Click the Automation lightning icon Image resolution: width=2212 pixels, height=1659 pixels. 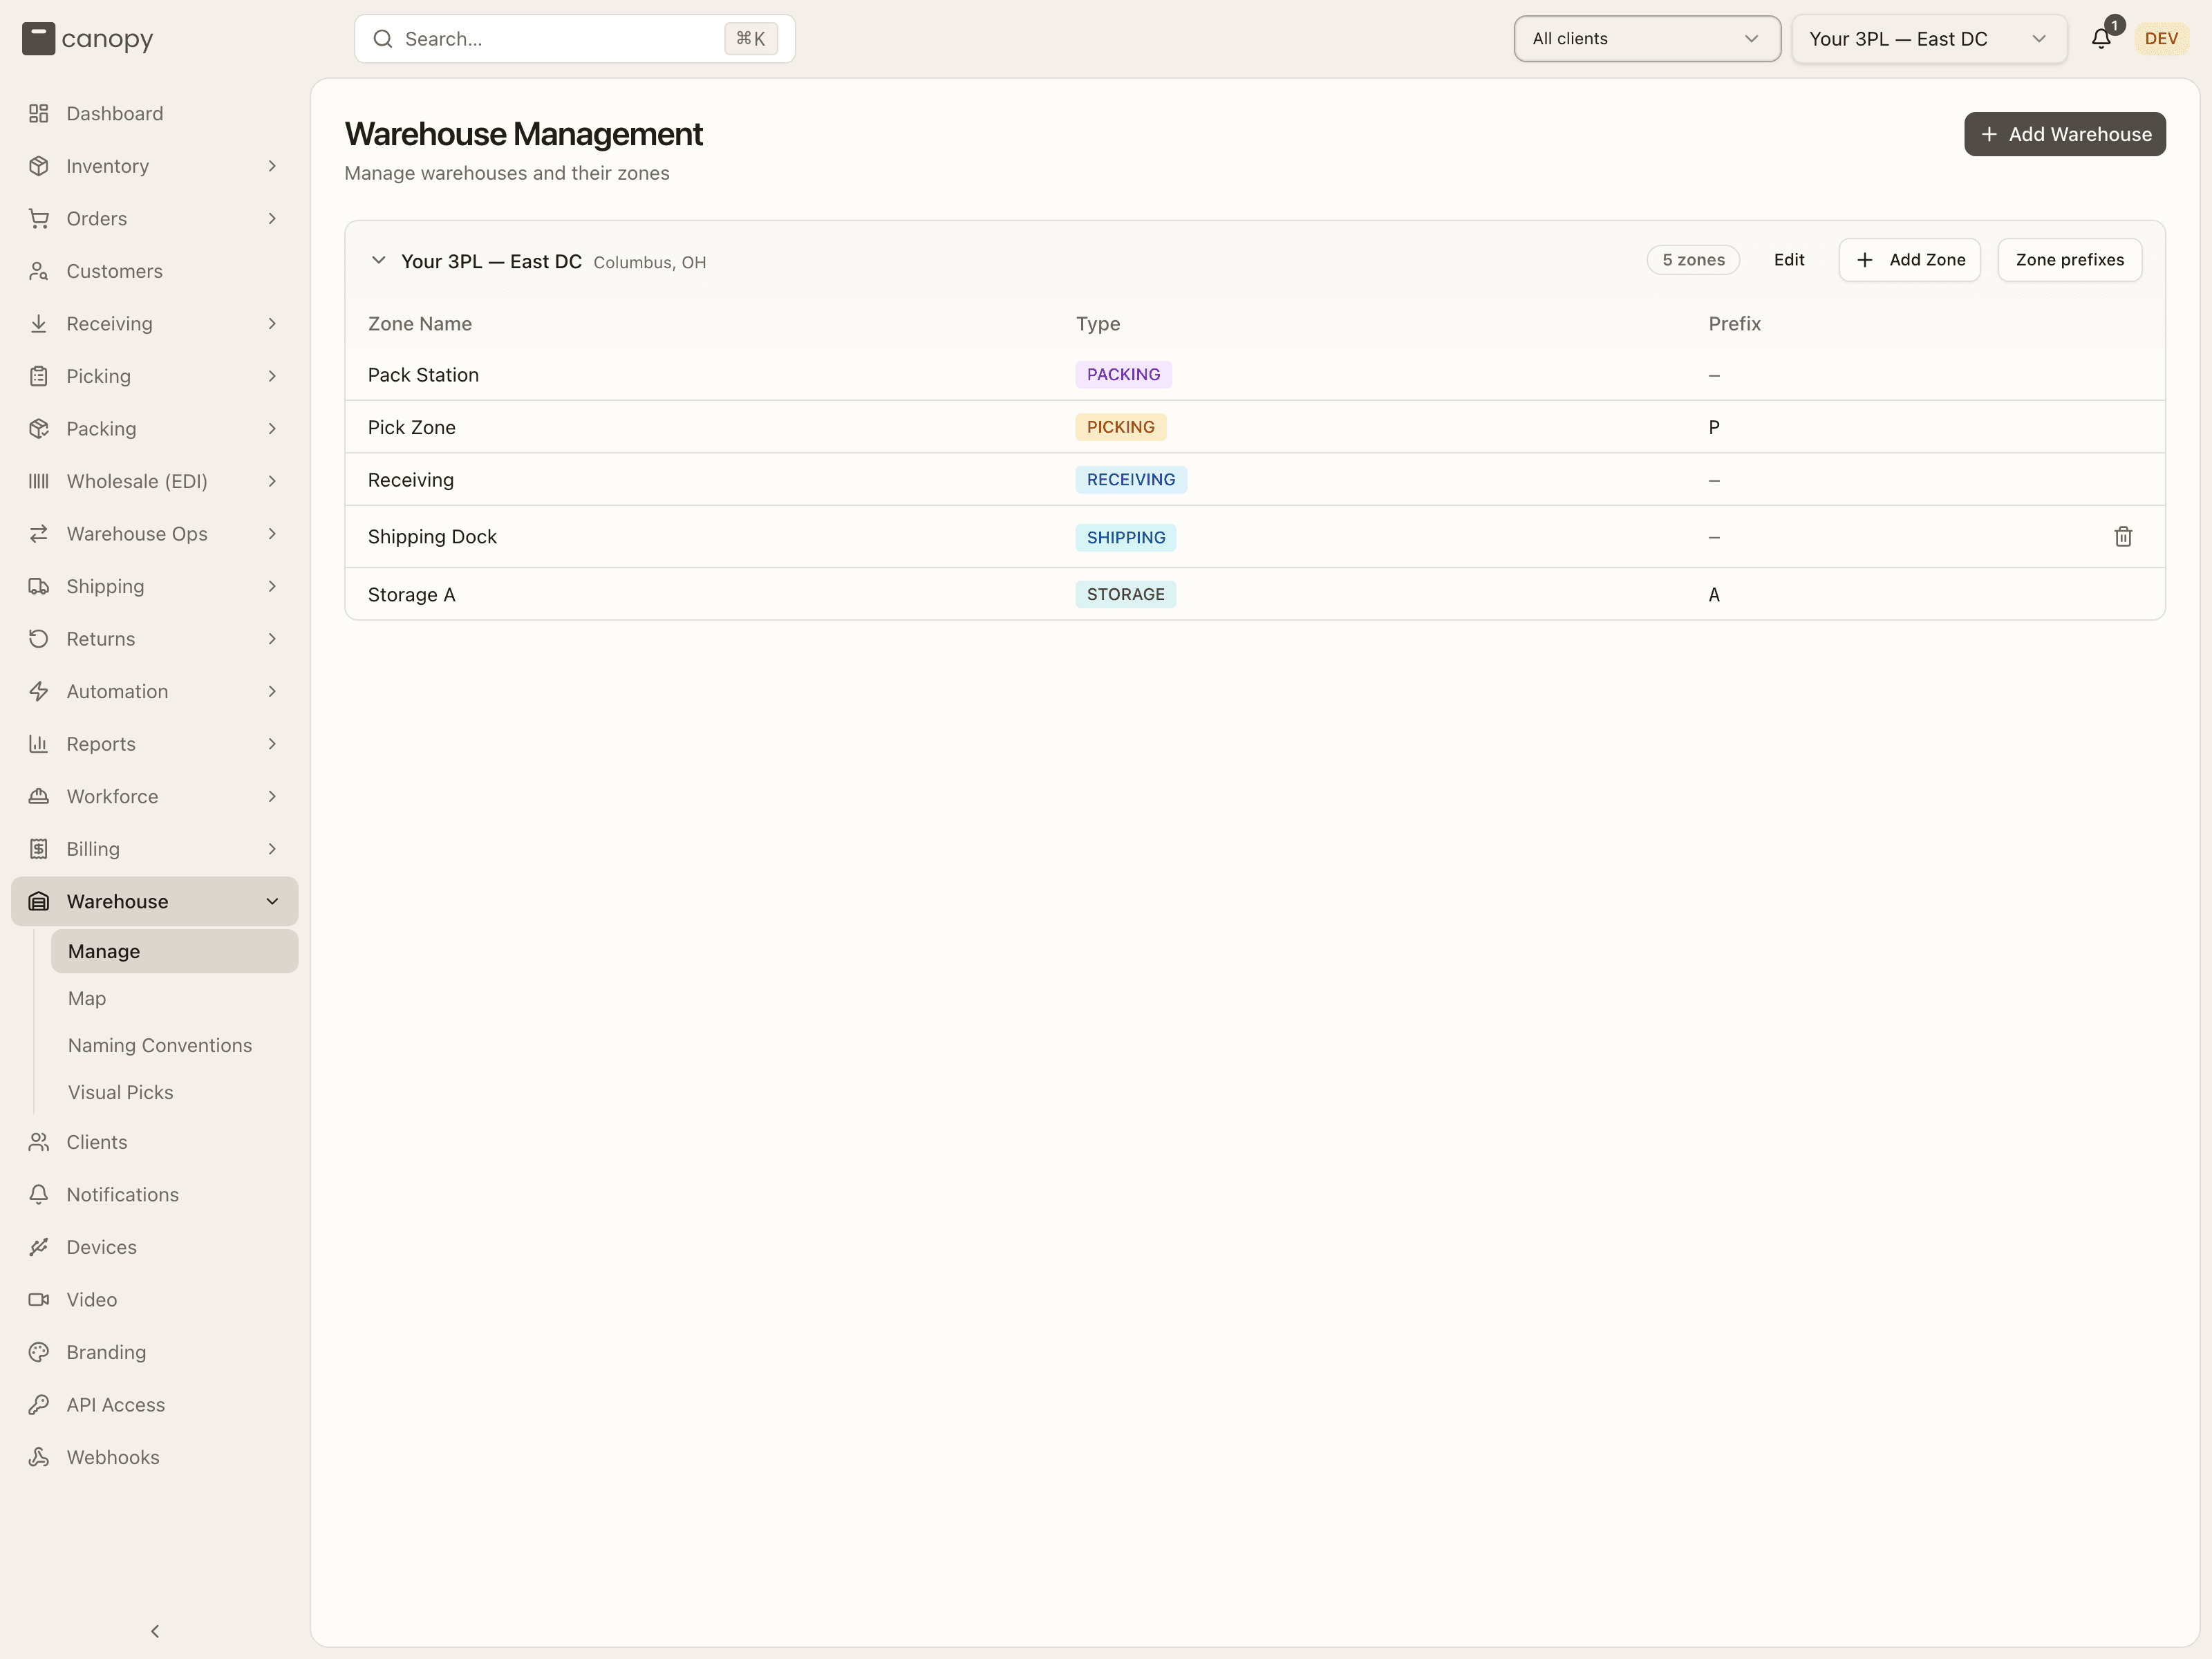[x=39, y=691]
